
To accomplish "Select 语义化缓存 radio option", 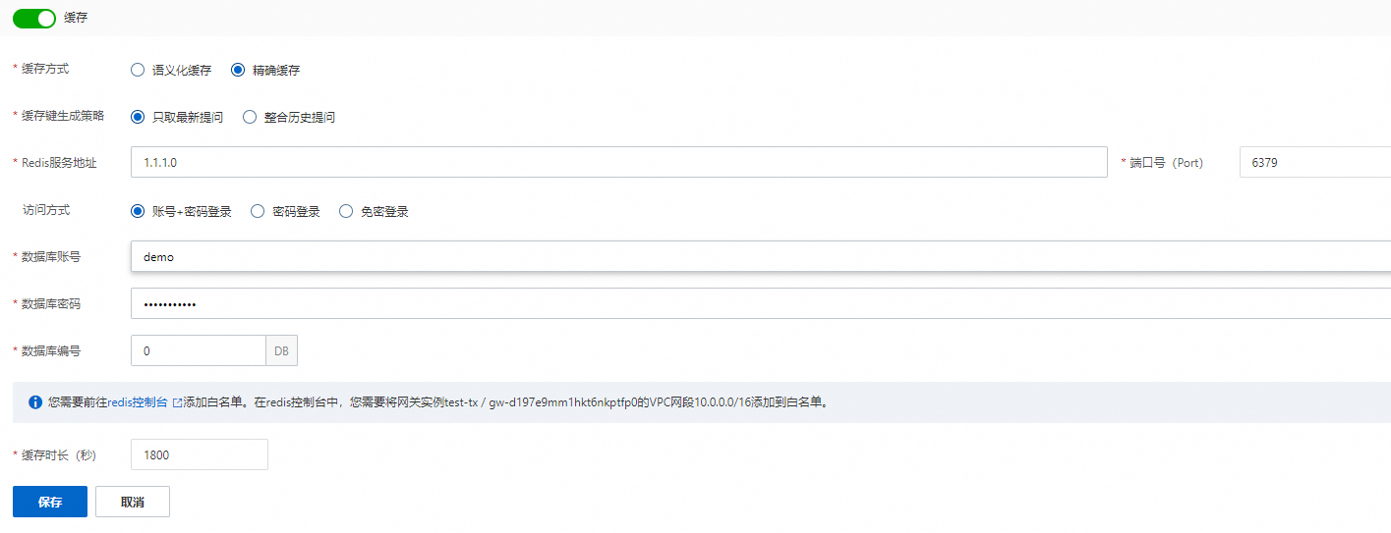I will 138,71.
